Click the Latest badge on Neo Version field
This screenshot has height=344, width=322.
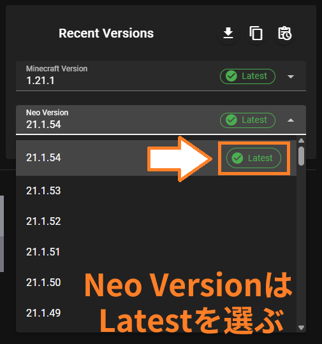point(247,120)
